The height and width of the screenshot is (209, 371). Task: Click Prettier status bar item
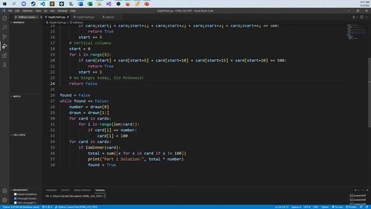[351, 207]
